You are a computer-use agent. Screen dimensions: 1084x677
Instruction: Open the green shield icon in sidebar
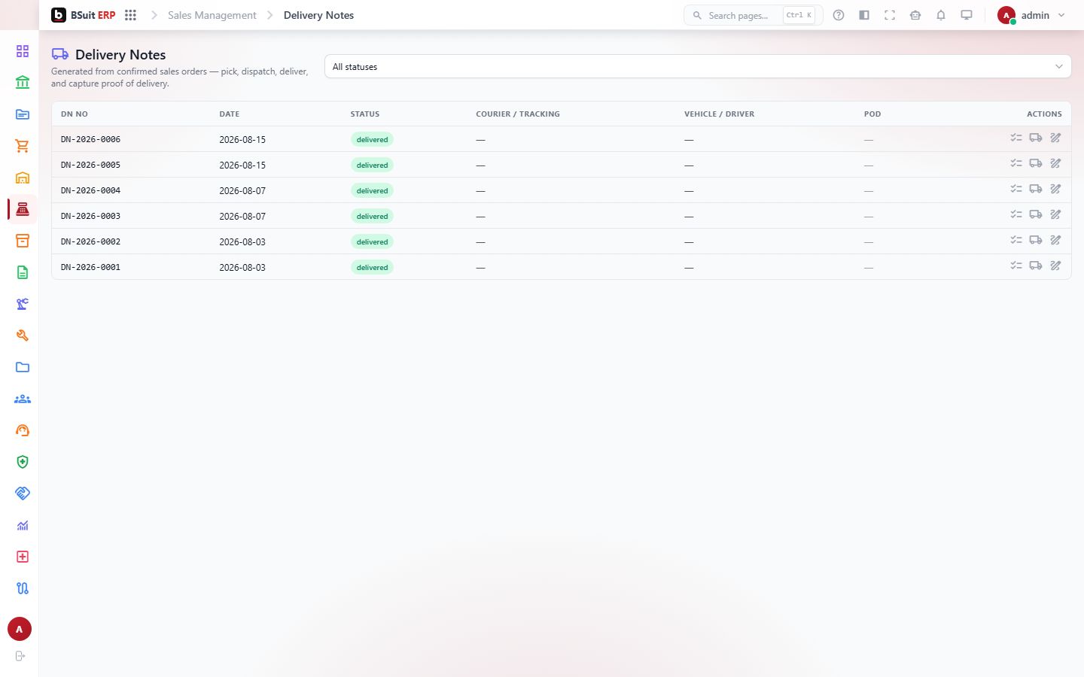pyautogui.click(x=23, y=462)
